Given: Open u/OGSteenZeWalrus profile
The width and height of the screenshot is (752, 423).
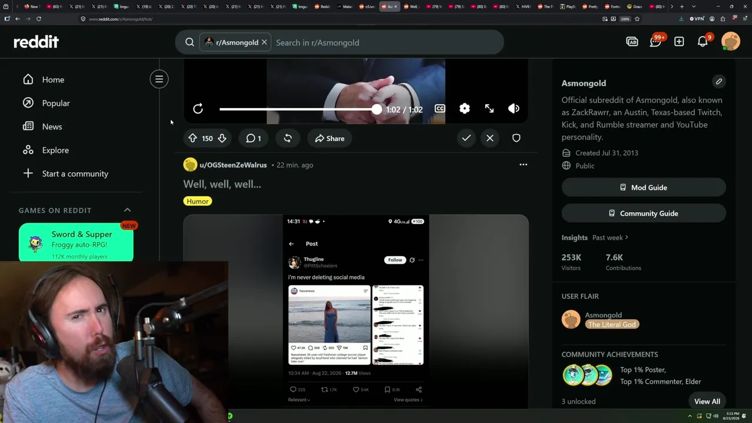Looking at the screenshot, I should click(x=233, y=165).
